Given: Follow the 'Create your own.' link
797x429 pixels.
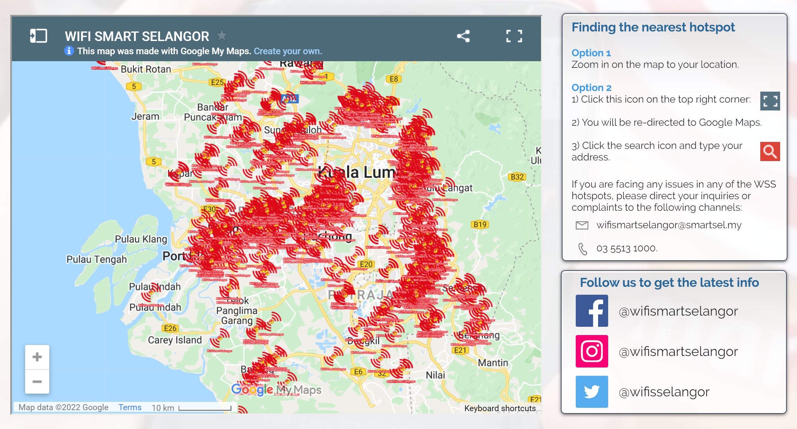Looking at the screenshot, I should pos(288,51).
